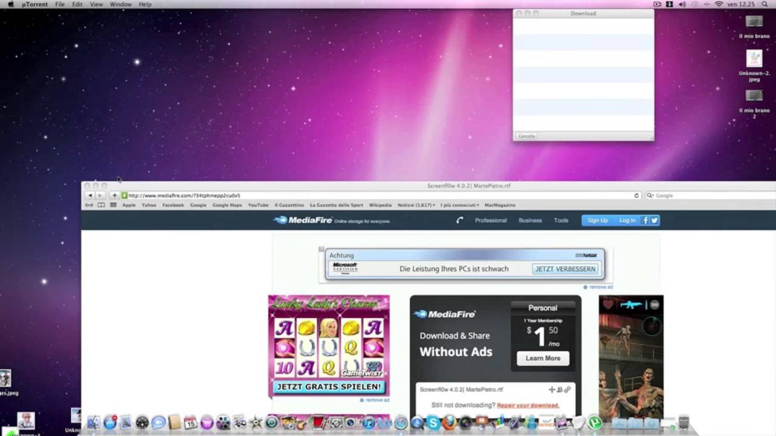Image resolution: width=776 pixels, height=436 pixels.
Task: Open Top Sites grid icon
Action: click(113, 205)
